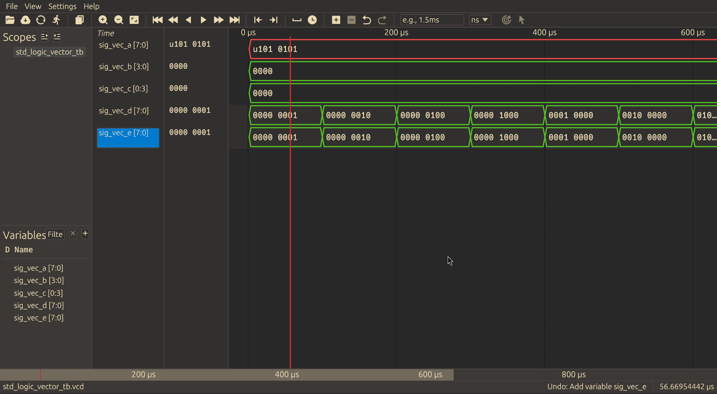Click the running-figure command icon
The image size is (717, 394).
point(56,20)
